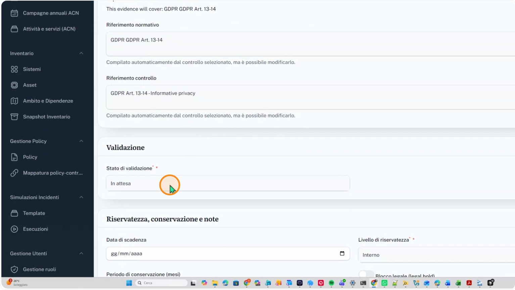This screenshot has height=290, width=515.
Task: Go to Ambito e Dipendenze
Action: coord(48,101)
